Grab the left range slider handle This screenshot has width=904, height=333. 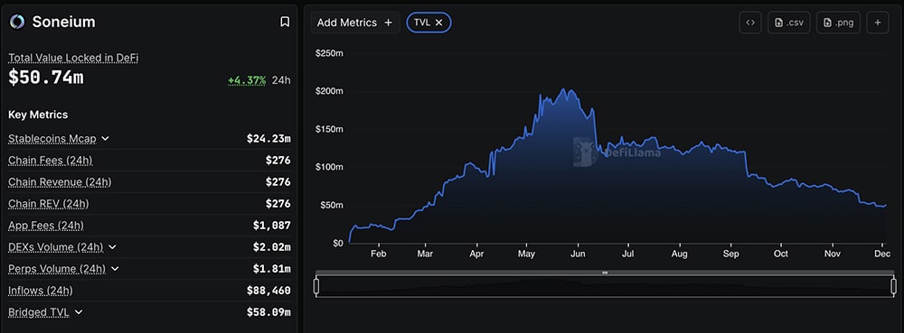point(316,286)
